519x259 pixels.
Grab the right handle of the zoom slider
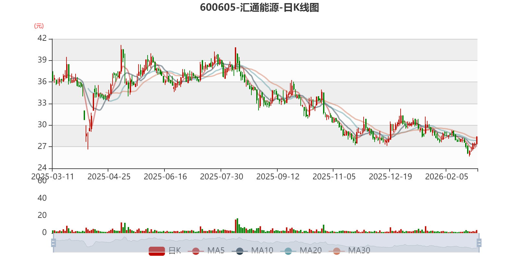[479, 243]
